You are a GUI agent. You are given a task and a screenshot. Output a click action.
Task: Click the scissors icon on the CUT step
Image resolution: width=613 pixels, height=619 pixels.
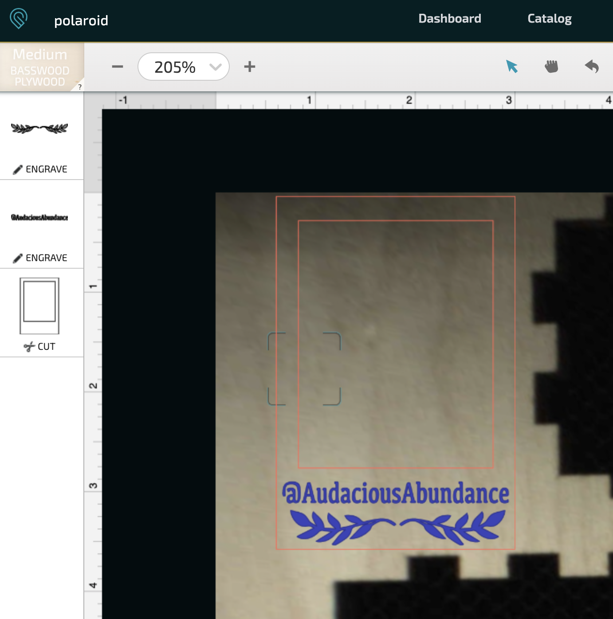[x=30, y=346]
